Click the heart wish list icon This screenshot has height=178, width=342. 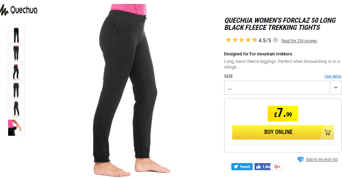(301, 160)
